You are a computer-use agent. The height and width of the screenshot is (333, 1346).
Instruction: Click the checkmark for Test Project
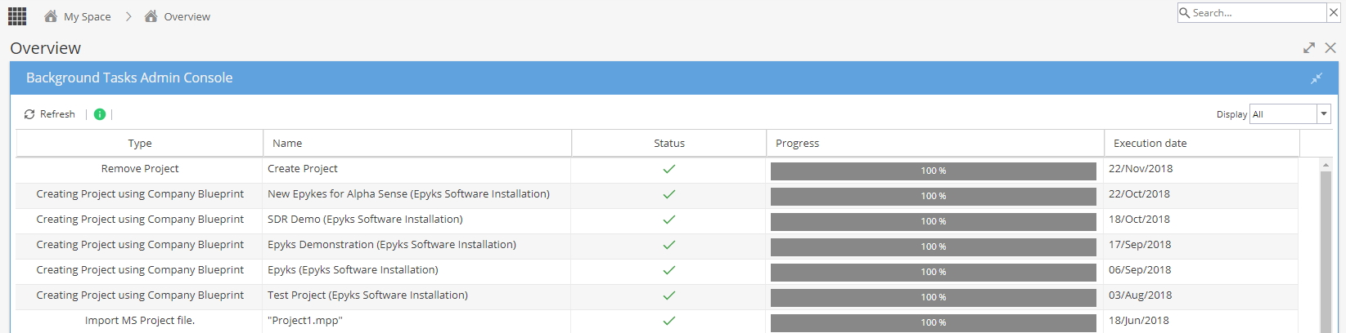(669, 295)
